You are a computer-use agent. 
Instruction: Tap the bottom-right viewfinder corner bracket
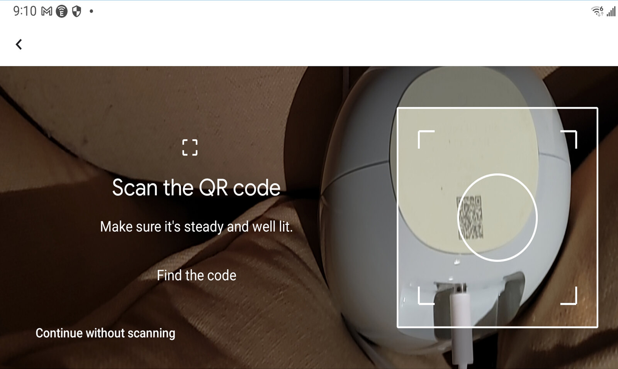[x=569, y=296]
